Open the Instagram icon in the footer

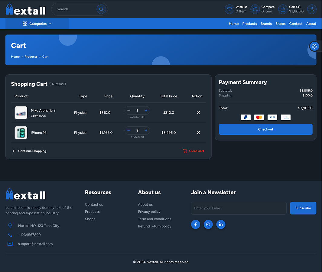(208, 224)
